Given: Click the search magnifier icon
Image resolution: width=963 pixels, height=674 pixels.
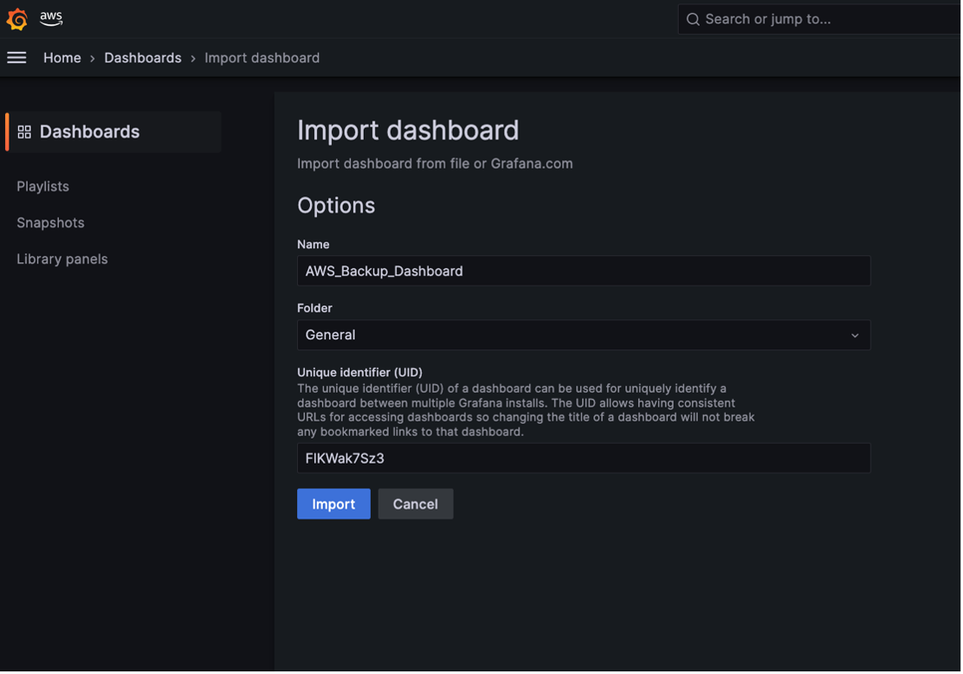Looking at the screenshot, I should coord(693,19).
